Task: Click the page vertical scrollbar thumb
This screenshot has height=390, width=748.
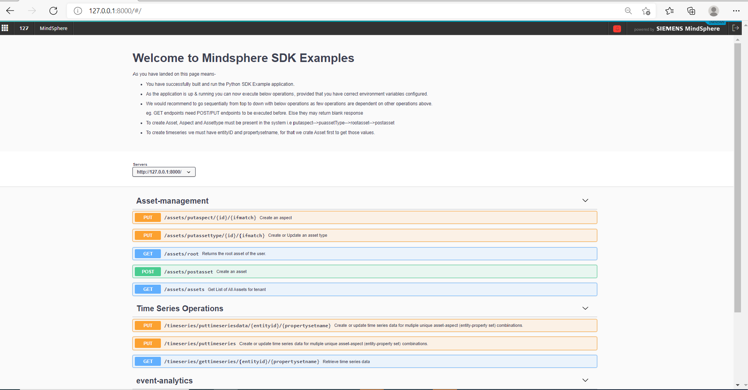Action: point(737,177)
